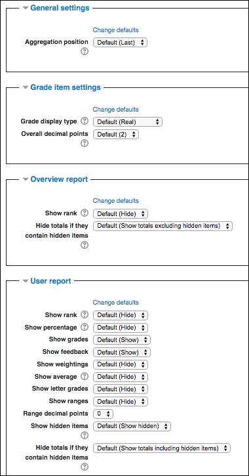Open help for Aggregation position
This screenshot has height=476, width=249.
pyautogui.click(x=85, y=52)
